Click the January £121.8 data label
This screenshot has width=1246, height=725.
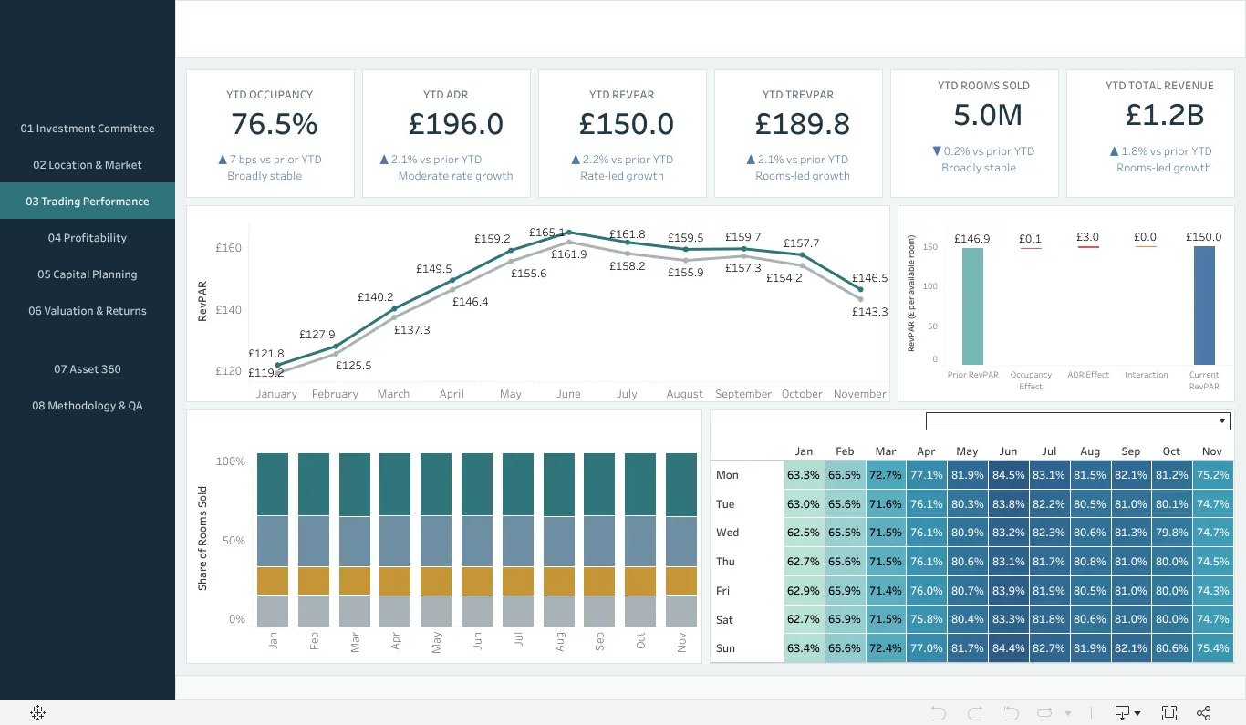pyautogui.click(x=266, y=354)
